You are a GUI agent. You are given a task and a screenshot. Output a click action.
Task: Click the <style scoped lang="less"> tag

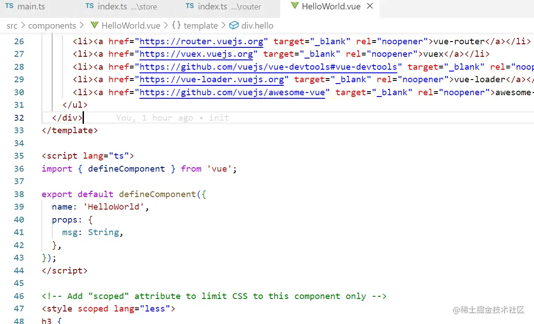(x=108, y=309)
